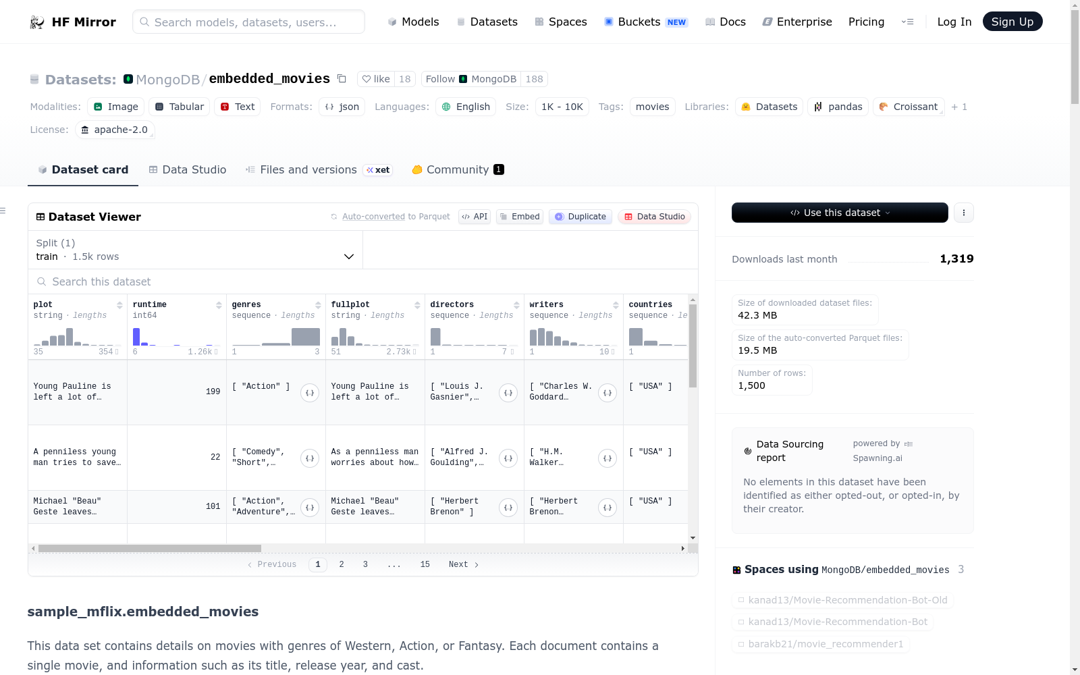Go to the Next page of rows
Screen dimensions: 1080x675
464,564
